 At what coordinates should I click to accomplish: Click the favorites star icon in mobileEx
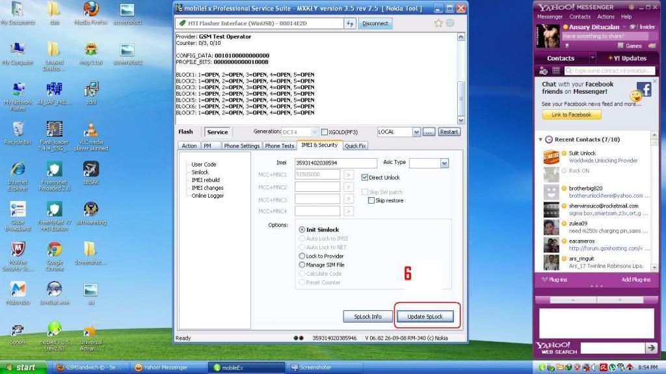pyautogui.click(x=438, y=23)
